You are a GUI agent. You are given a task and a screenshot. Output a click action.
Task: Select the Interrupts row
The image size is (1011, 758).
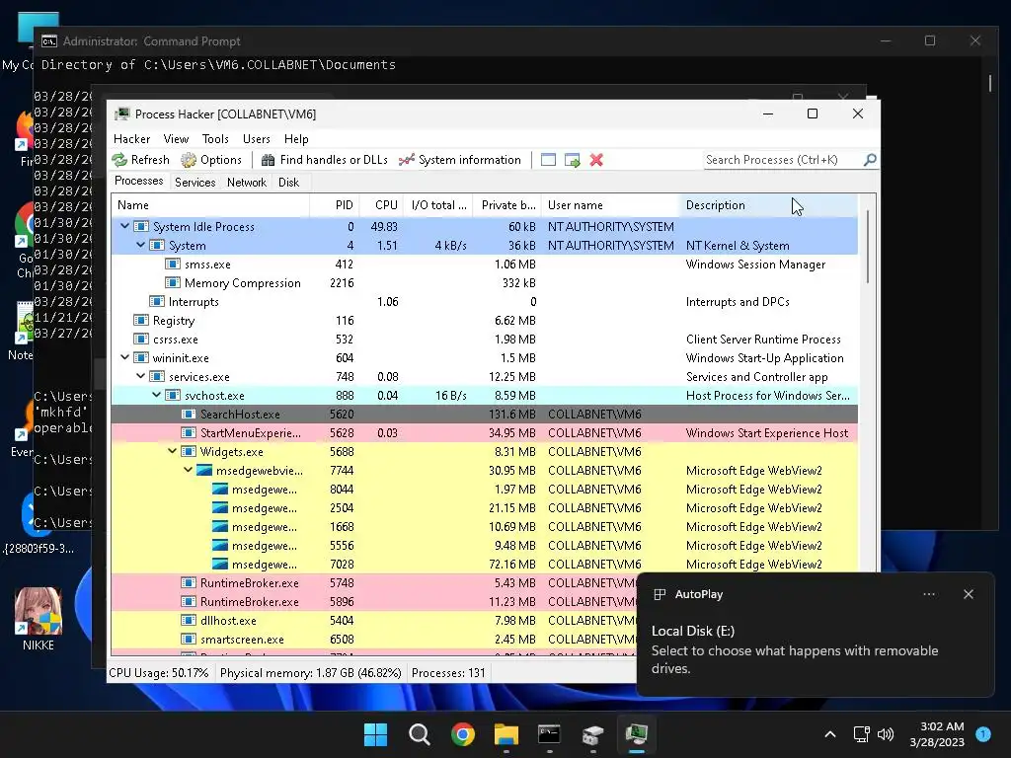pos(484,302)
